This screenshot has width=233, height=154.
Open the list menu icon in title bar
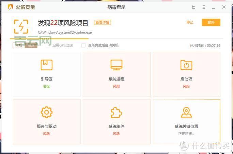[203, 7]
